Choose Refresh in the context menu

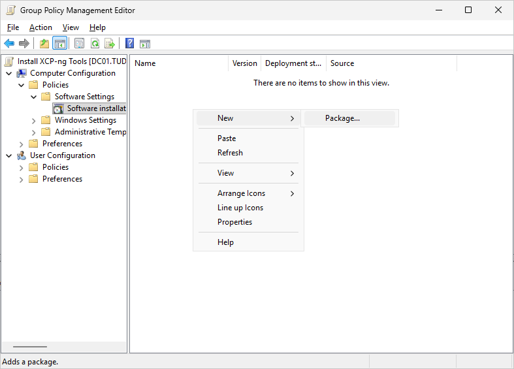[x=248, y=153]
